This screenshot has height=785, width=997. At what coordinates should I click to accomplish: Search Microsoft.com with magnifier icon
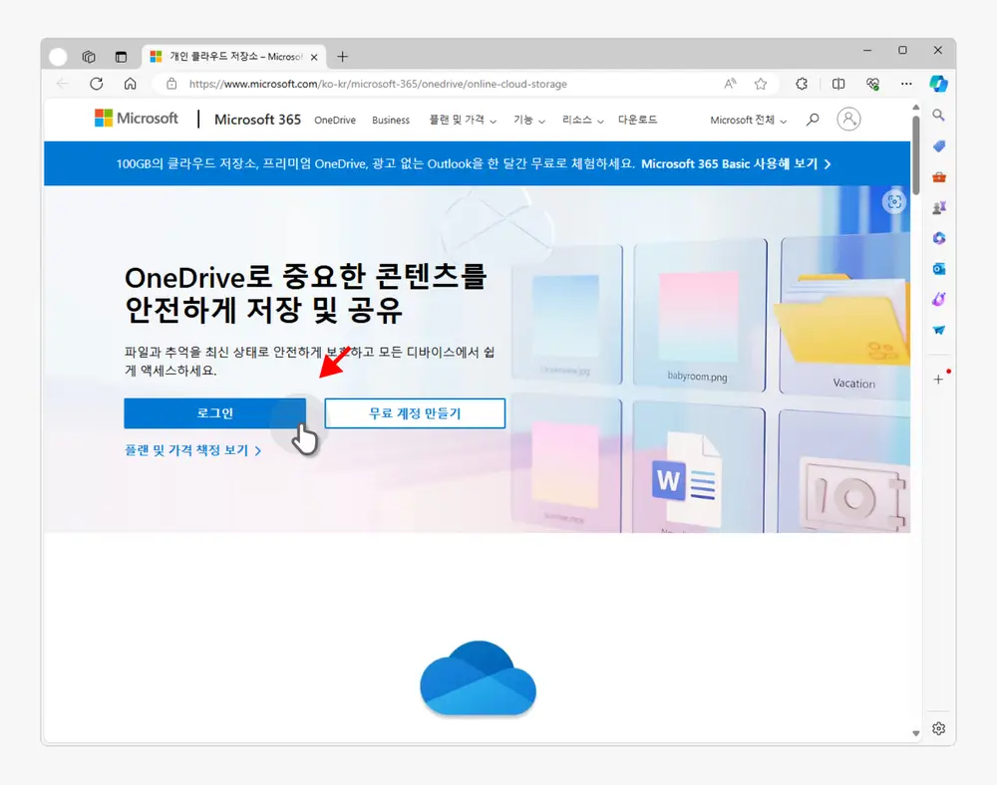[x=812, y=120]
